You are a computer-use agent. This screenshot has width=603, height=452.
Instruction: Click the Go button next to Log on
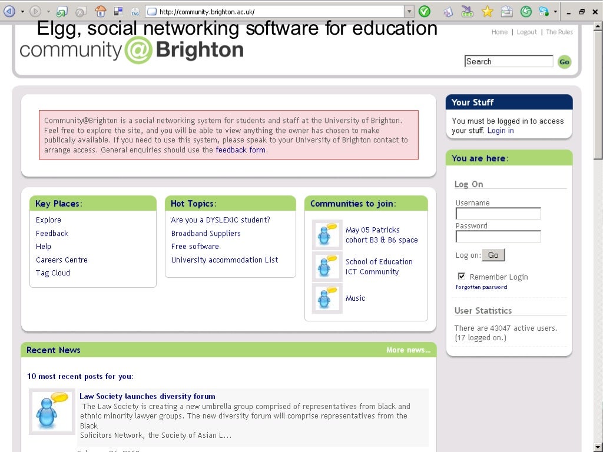[493, 255]
